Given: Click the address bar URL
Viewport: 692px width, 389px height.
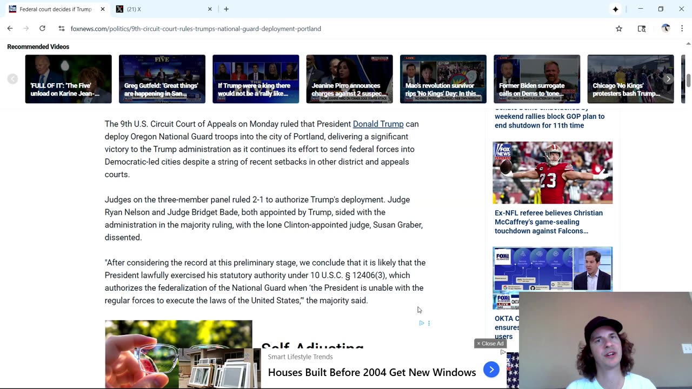Looking at the screenshot, I should pos(196,29).
